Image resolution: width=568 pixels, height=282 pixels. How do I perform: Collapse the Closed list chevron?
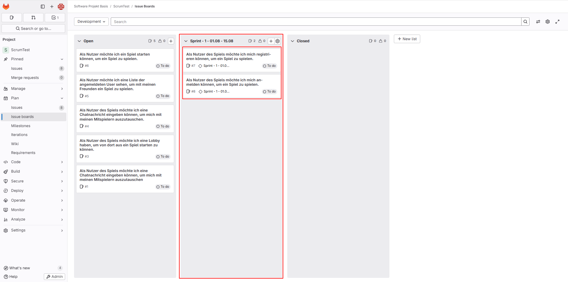click(293, 41)
